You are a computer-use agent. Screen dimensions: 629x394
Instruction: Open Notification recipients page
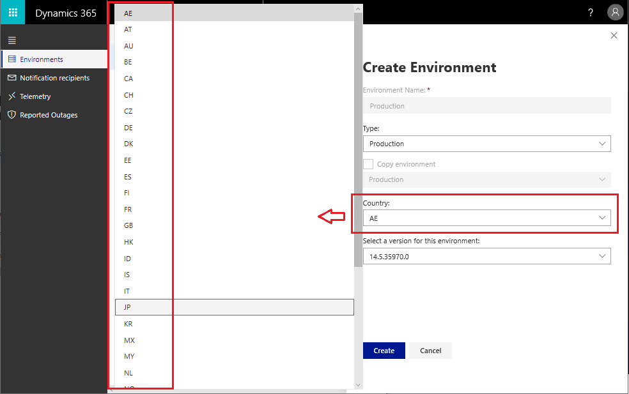tap(54, 78)
